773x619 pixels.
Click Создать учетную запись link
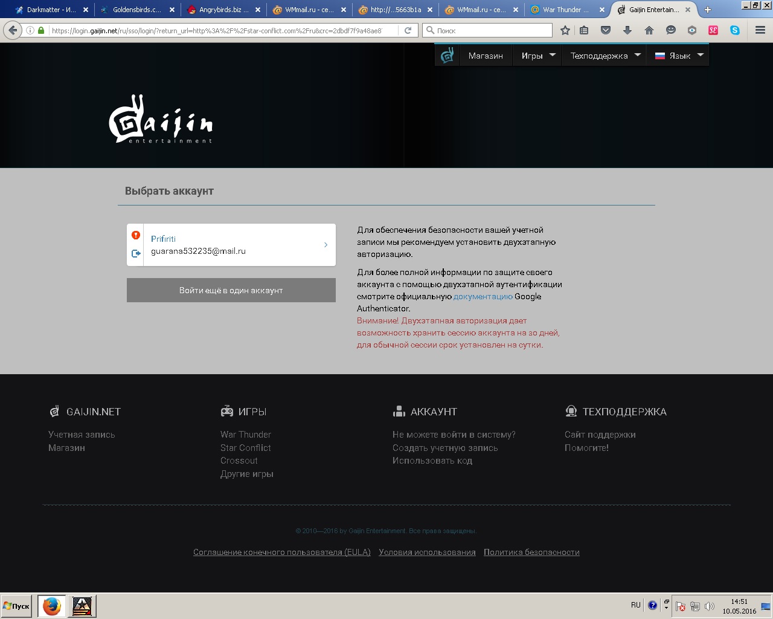click(445, 448)
